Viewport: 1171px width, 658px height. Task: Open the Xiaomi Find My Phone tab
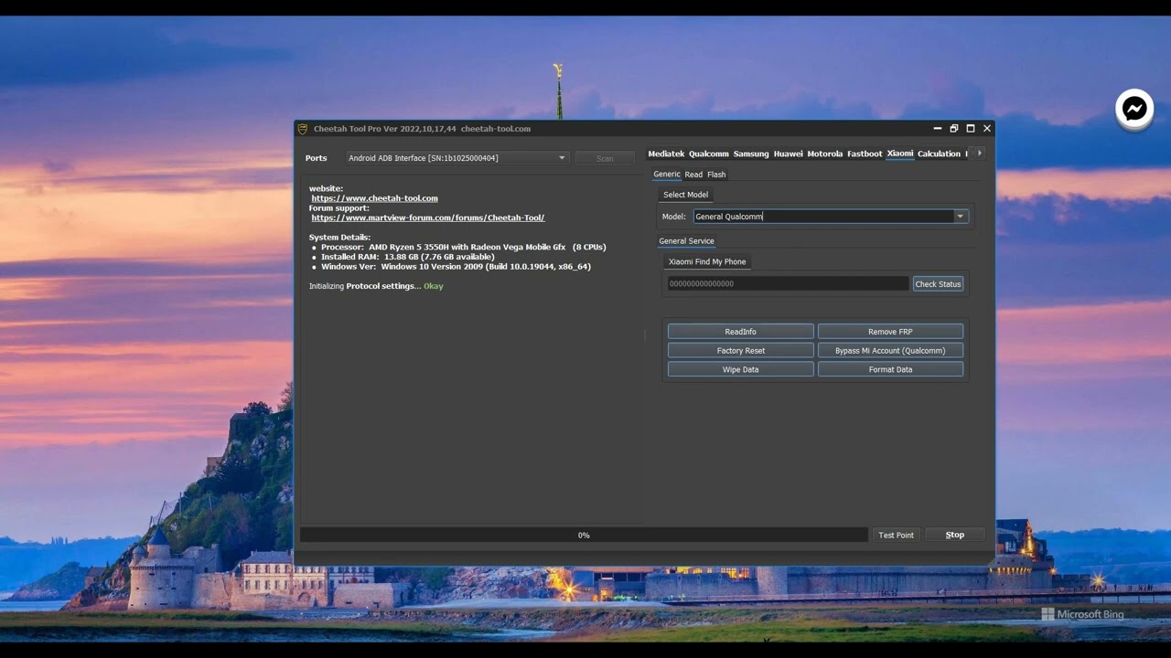click(x=707, y=262)
